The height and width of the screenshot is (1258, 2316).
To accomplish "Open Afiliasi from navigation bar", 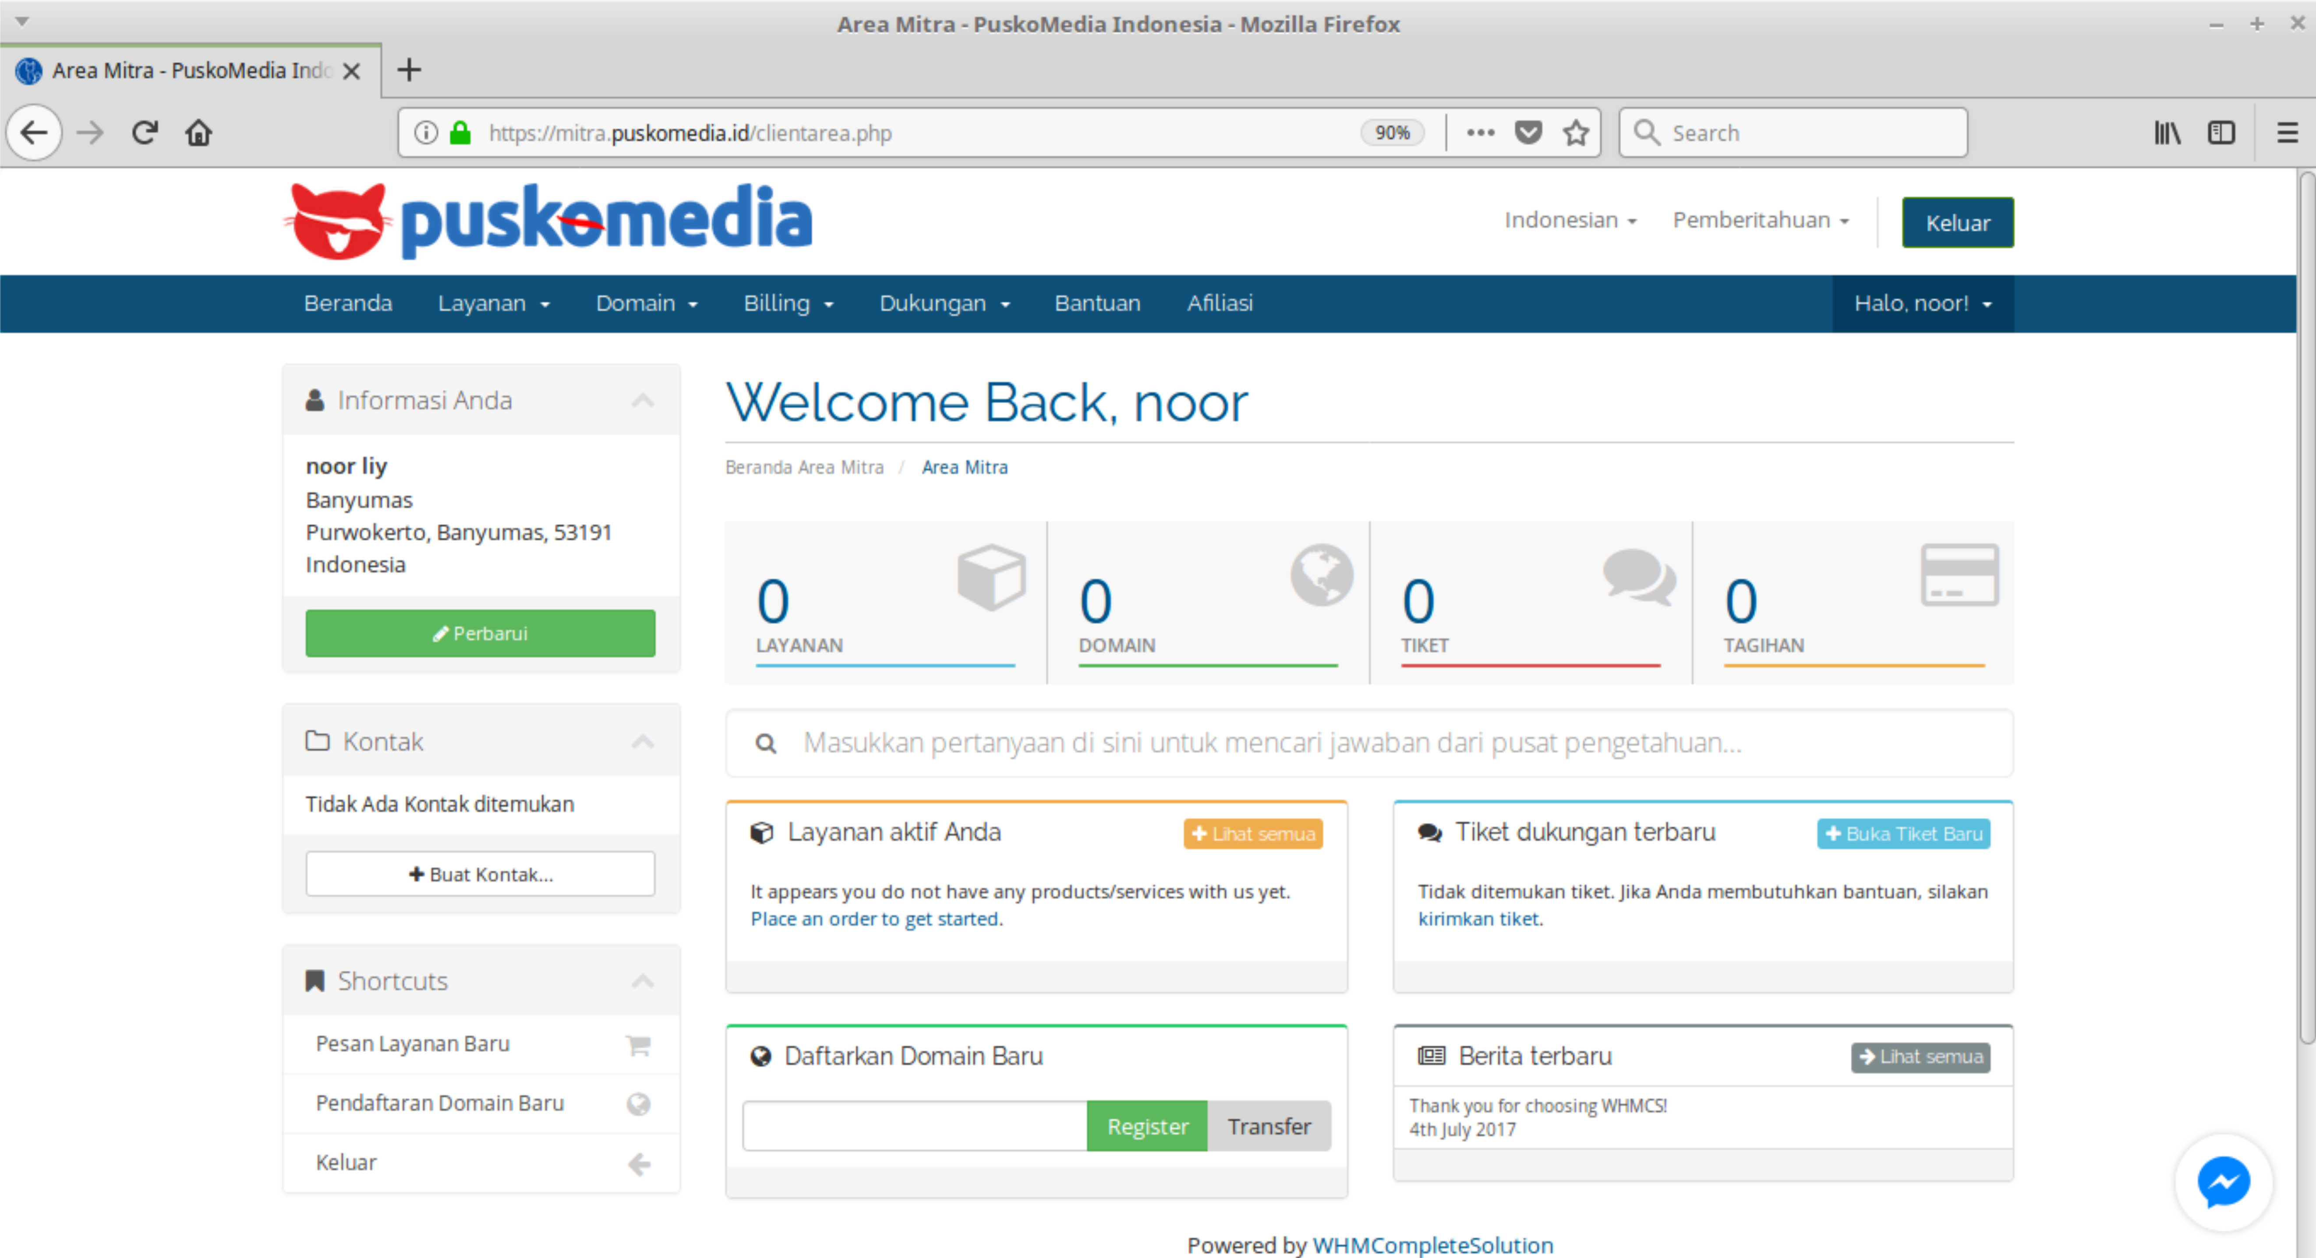I will click(1219, 304).
